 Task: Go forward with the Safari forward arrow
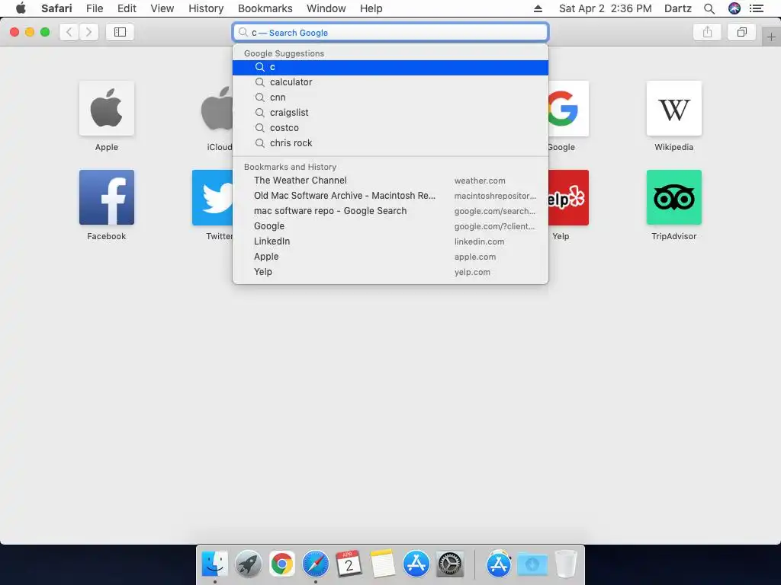coord(88,32)
